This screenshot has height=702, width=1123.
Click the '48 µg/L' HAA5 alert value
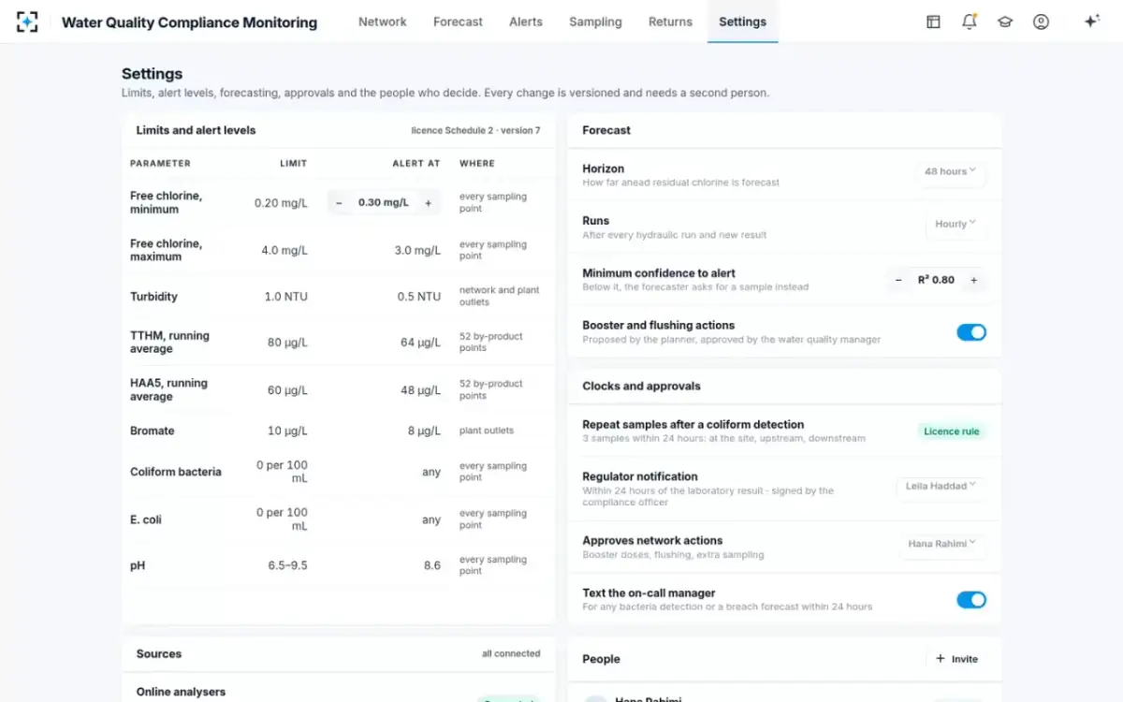(420, 390)
